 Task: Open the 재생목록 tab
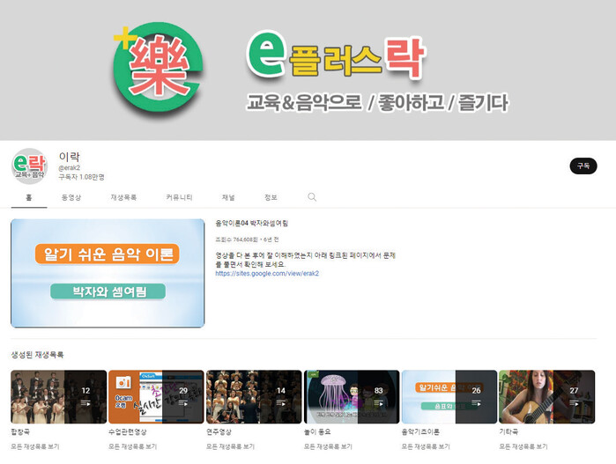[x=123, y=197]
